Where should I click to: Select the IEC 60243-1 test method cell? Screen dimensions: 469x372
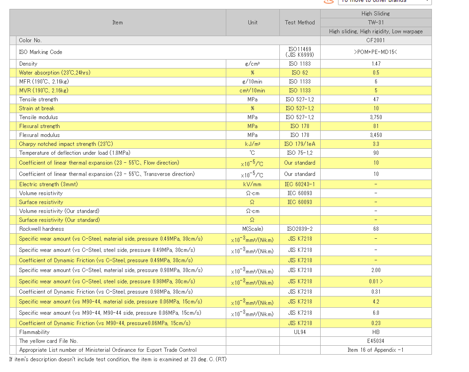300,184
